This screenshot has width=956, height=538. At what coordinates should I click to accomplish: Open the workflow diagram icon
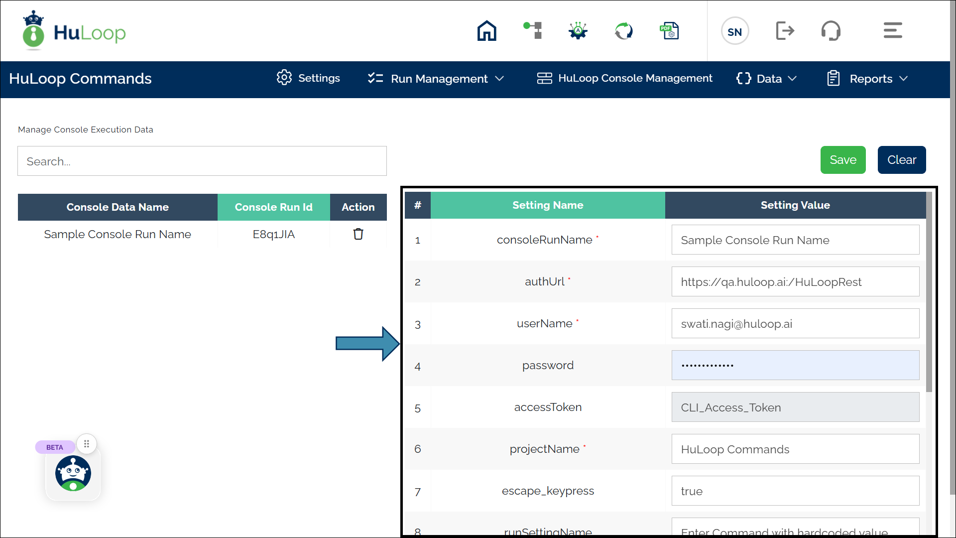[533, 30]
